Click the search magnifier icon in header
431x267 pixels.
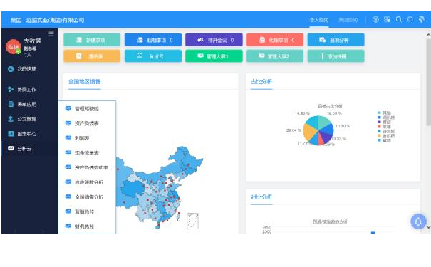click(398, 19)
